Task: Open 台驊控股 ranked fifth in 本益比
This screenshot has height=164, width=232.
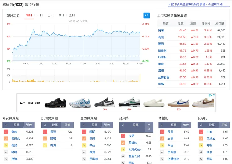Action: click(173, 159)
